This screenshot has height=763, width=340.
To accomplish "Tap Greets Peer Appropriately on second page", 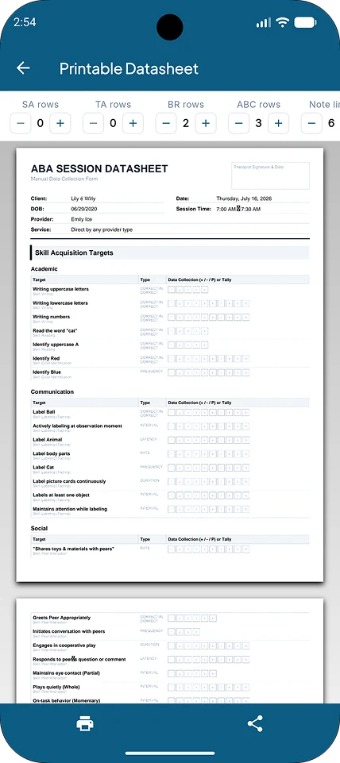I will click(61, 618).
